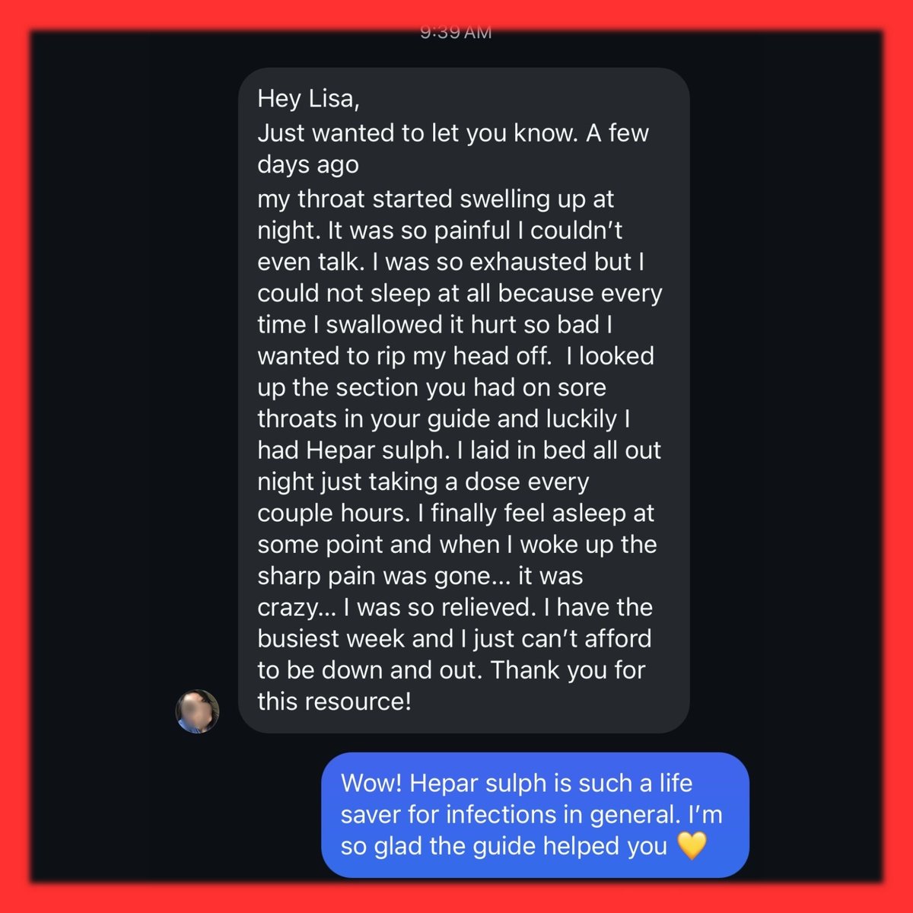The height and width of the screenshot is (913, 913).
Task: Tap 'wanted to rip my head off' text
Action: (403, 355)
